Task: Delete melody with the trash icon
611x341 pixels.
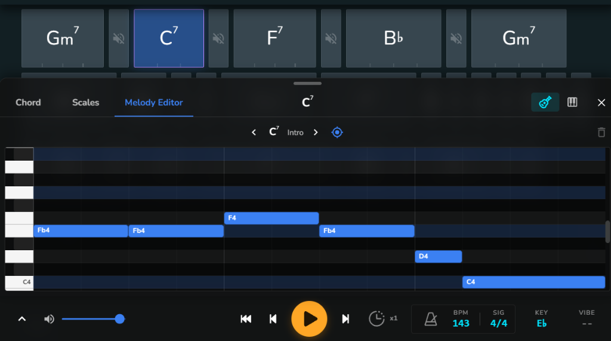Action: coord(601,132)
